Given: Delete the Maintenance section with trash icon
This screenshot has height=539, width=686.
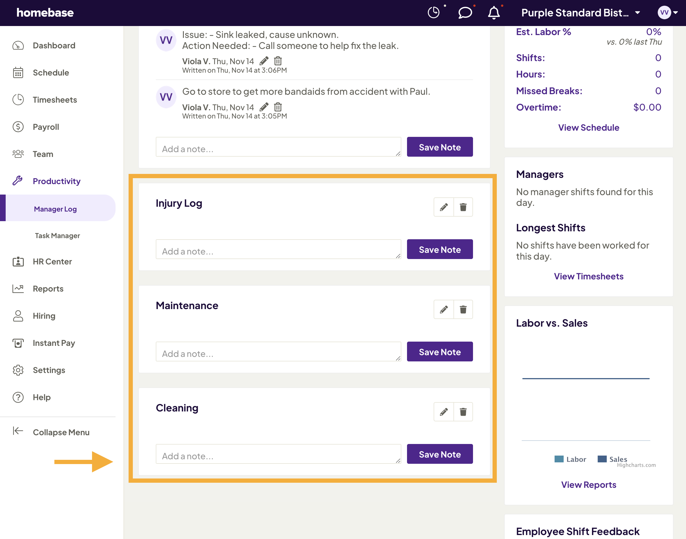Looking at the screenshot, I should click(x=463, y=309).
